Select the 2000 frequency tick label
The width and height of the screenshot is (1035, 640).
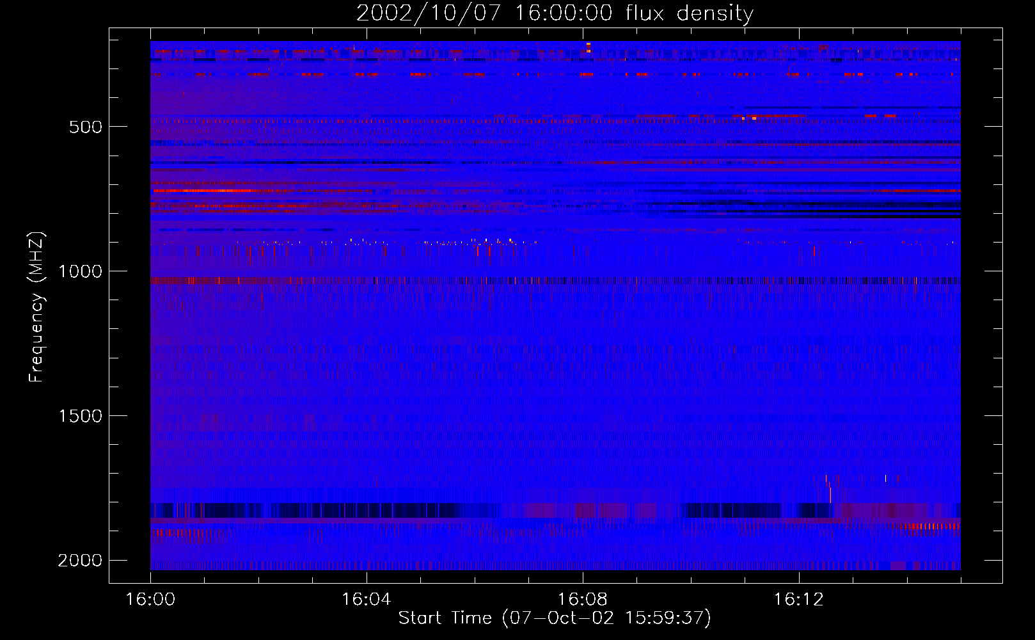click(80, 561)
